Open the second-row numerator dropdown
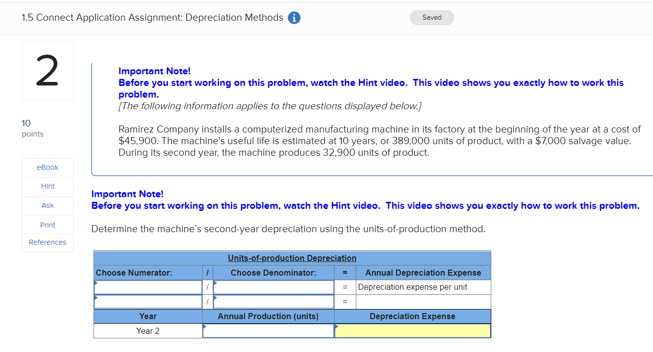Image resolution: width=653 pixels, height=352 pixels. (148, 301)
